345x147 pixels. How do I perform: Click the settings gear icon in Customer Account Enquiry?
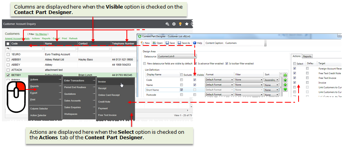coord(174,24)
